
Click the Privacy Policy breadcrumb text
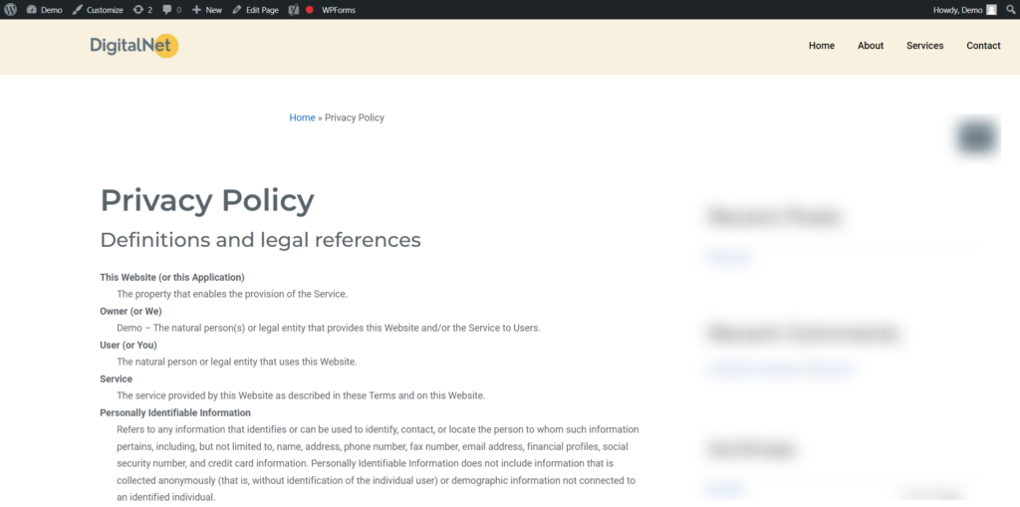[355, 118]
